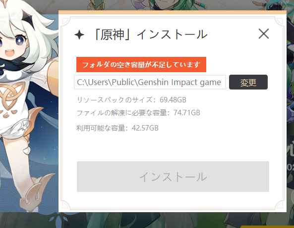Click the 利用可能な容量 42.57GB line
Viewport: 294px width, 228px height.
point(118,128)
